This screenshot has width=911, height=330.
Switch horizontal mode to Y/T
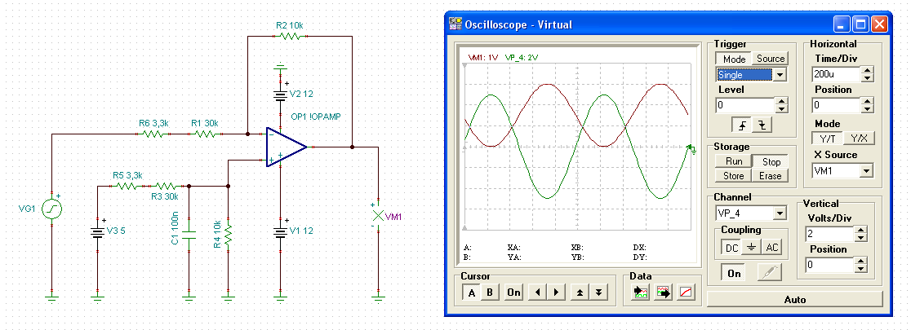[x=827, y=139]
